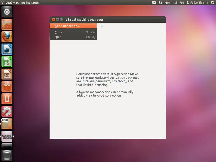Click the Virtual Machine Manager launcher icon
216x162 pixels.
[x=7, y=136]
